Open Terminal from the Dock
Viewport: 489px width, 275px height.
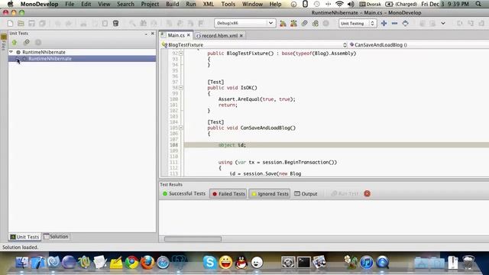pyautogui.click(x=304, y=262)
